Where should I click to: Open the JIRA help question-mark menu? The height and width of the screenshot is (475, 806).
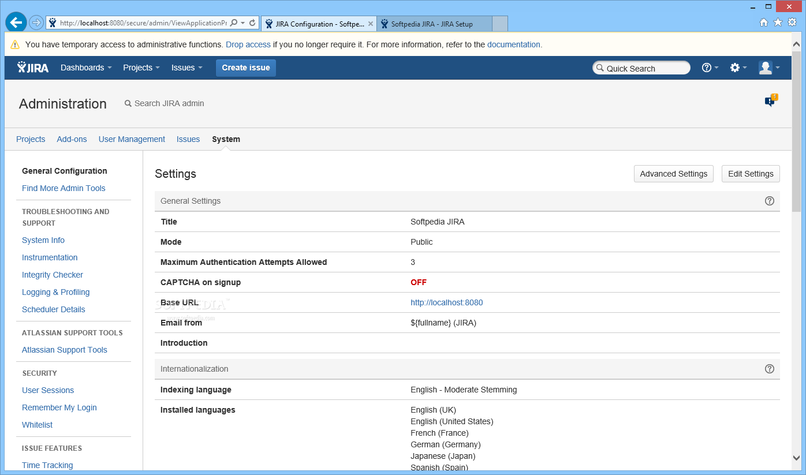[710, 68]
